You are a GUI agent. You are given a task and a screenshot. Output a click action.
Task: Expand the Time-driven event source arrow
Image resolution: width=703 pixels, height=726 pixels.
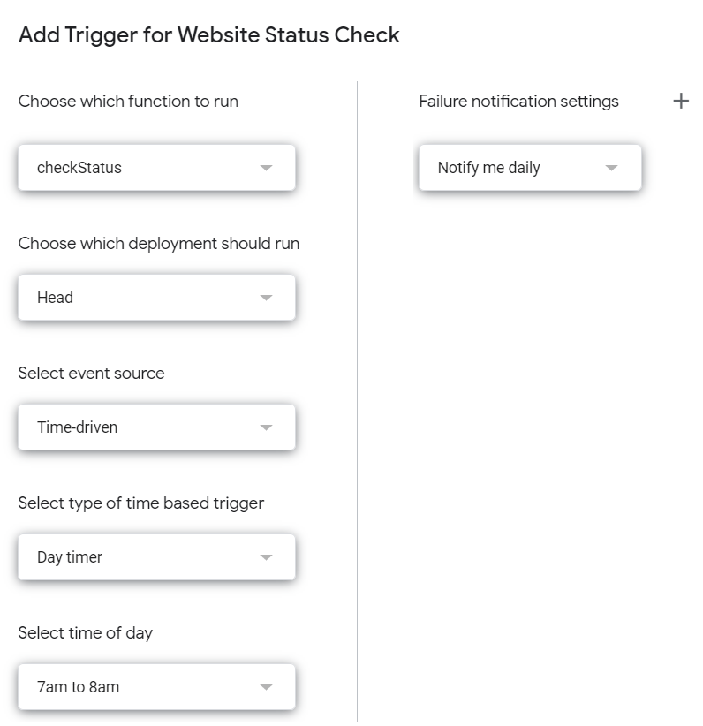click(266, 427)
